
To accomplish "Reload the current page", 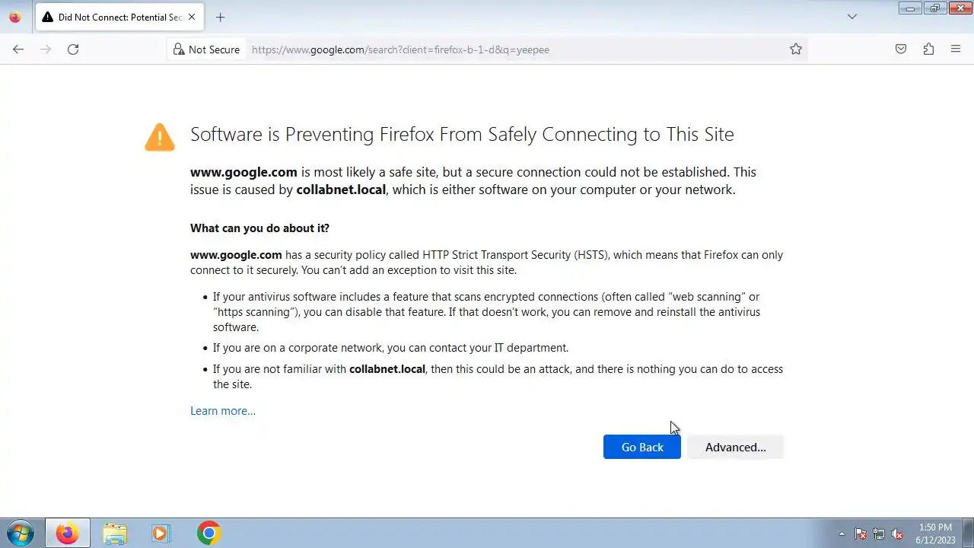I will pos(73,49).
